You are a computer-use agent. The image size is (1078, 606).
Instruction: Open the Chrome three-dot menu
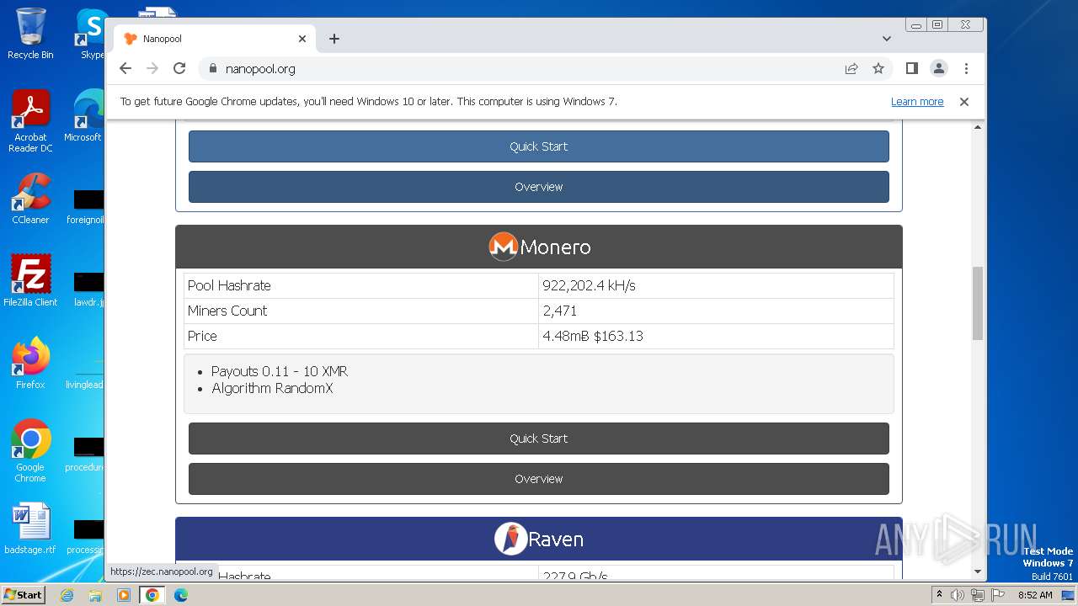[966, 69]
